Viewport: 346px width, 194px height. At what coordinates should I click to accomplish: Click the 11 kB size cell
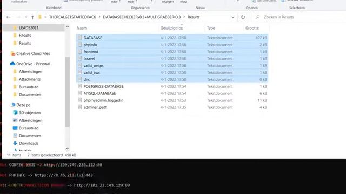(x=262, y=100)
